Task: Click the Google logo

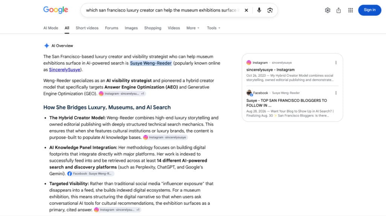Action: 56,10
